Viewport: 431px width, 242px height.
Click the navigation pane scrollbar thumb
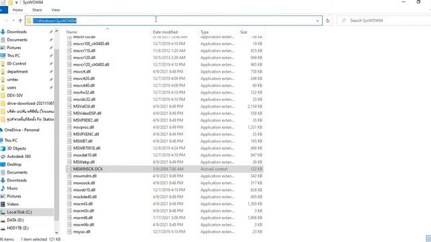(57, 134)
